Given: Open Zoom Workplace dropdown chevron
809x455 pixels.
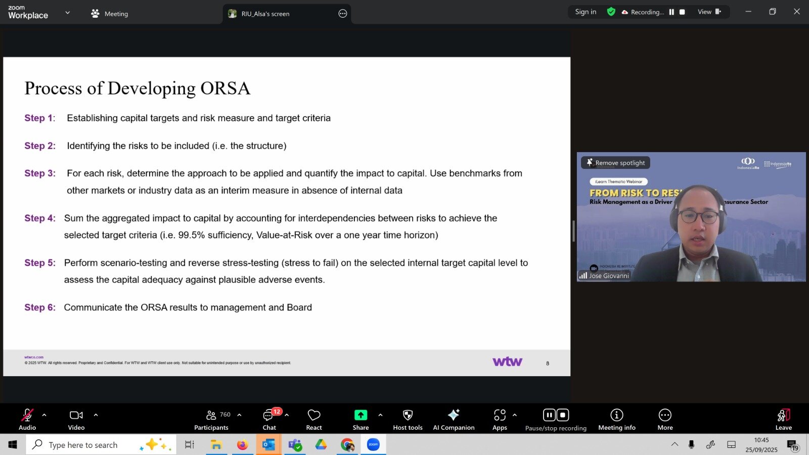Looking at the screenshot, I should point(68,13).
